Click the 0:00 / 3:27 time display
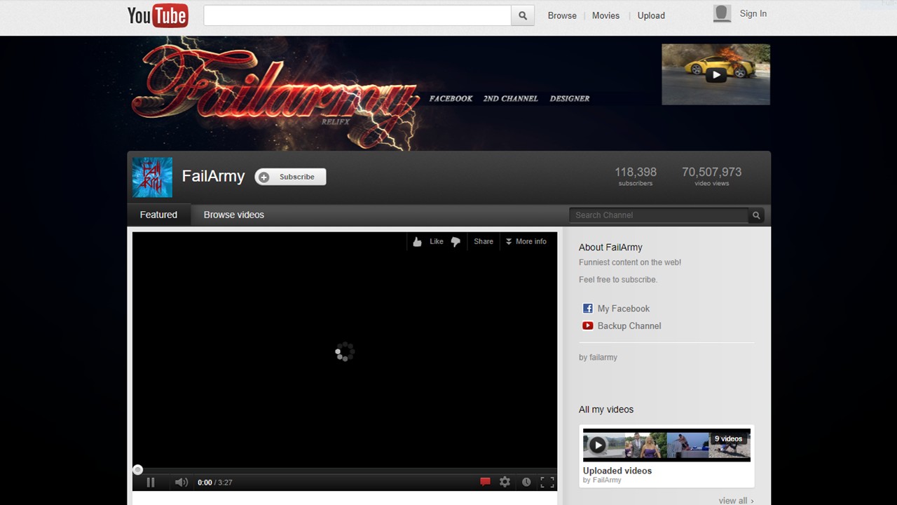This screenshot has width=897, height=505. pos(214,483)
